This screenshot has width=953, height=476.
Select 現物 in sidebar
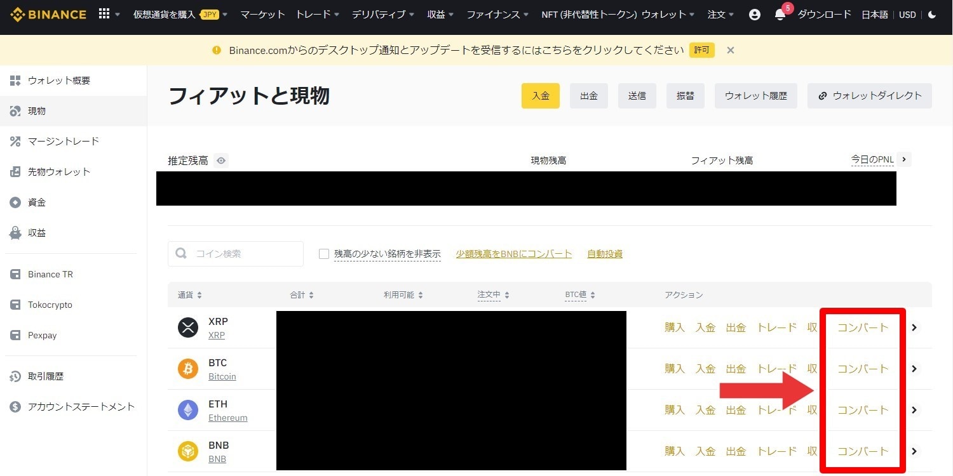pos(73,111)
